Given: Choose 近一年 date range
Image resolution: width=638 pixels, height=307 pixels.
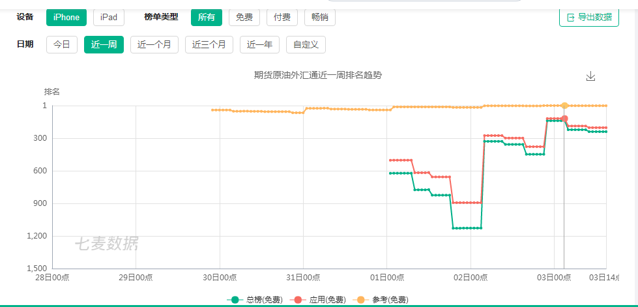Looking at the screenshot, I should pos(259,44).
